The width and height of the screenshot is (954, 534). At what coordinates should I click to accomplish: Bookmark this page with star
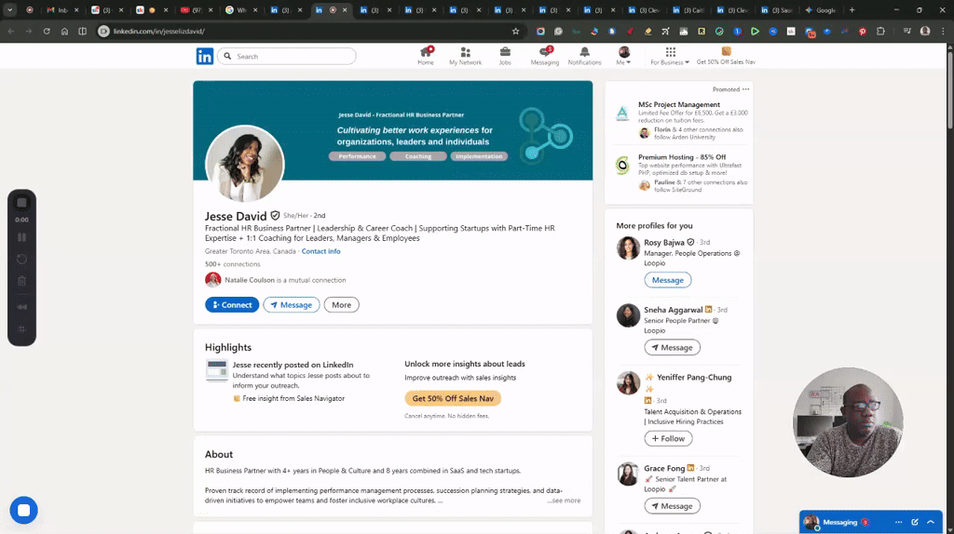515,31
